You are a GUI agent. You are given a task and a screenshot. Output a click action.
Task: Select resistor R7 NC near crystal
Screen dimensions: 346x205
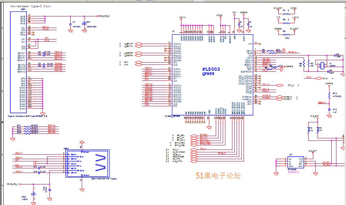[309, 64]
